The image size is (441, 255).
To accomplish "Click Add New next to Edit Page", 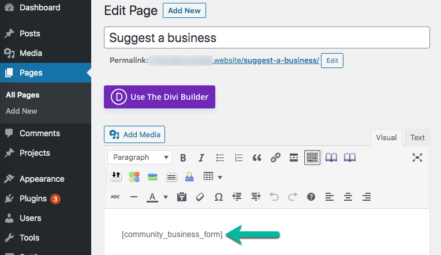I will [x=184, y=10].
